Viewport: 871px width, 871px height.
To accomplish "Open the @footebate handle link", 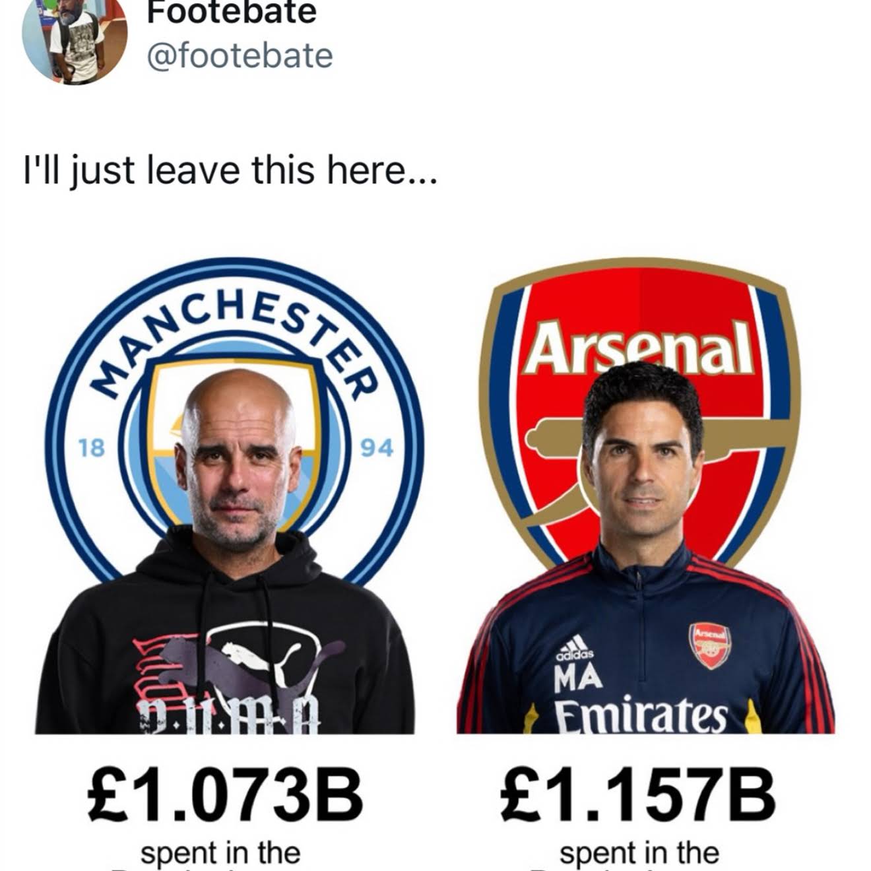I will [240, 55].
